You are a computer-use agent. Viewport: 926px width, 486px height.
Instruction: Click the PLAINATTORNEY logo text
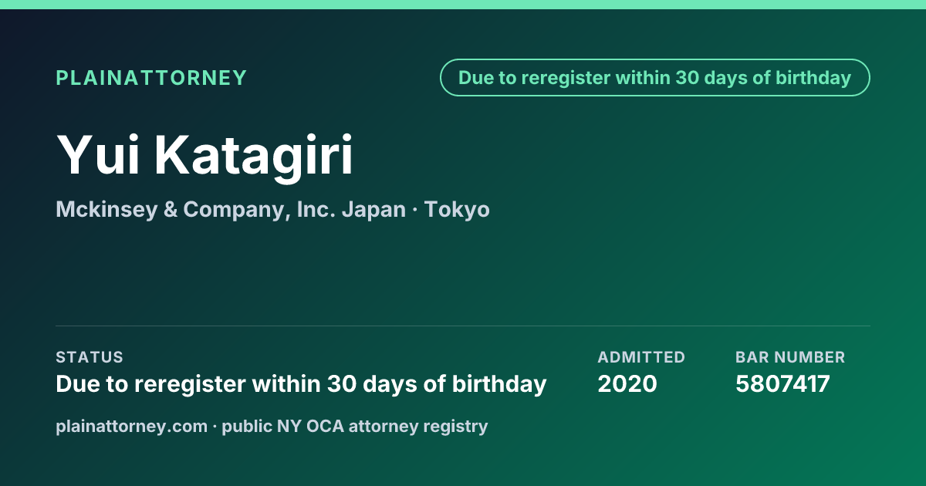[x=151, y=78]
